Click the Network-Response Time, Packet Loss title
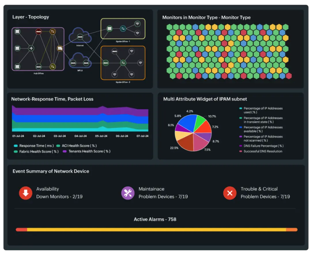The width and height of the screenshot is (312, 255). [52, 99]
